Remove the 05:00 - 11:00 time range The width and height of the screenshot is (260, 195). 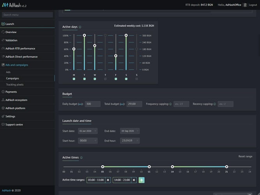(108, 180)
